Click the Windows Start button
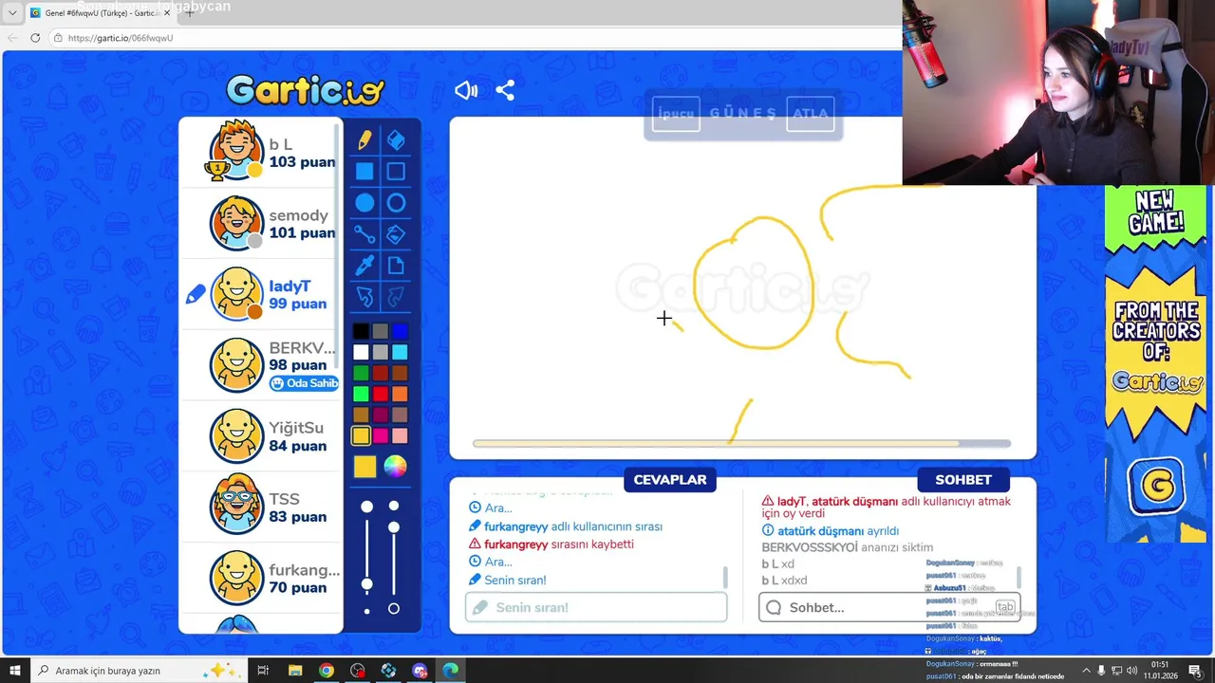 [x=14, y=671]
